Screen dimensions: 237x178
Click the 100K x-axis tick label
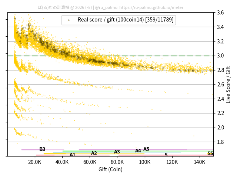click(145, 162)
